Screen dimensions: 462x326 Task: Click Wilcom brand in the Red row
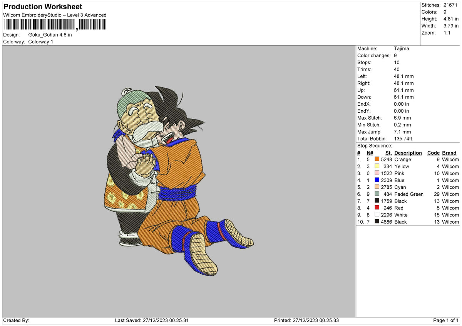(450, 208)
